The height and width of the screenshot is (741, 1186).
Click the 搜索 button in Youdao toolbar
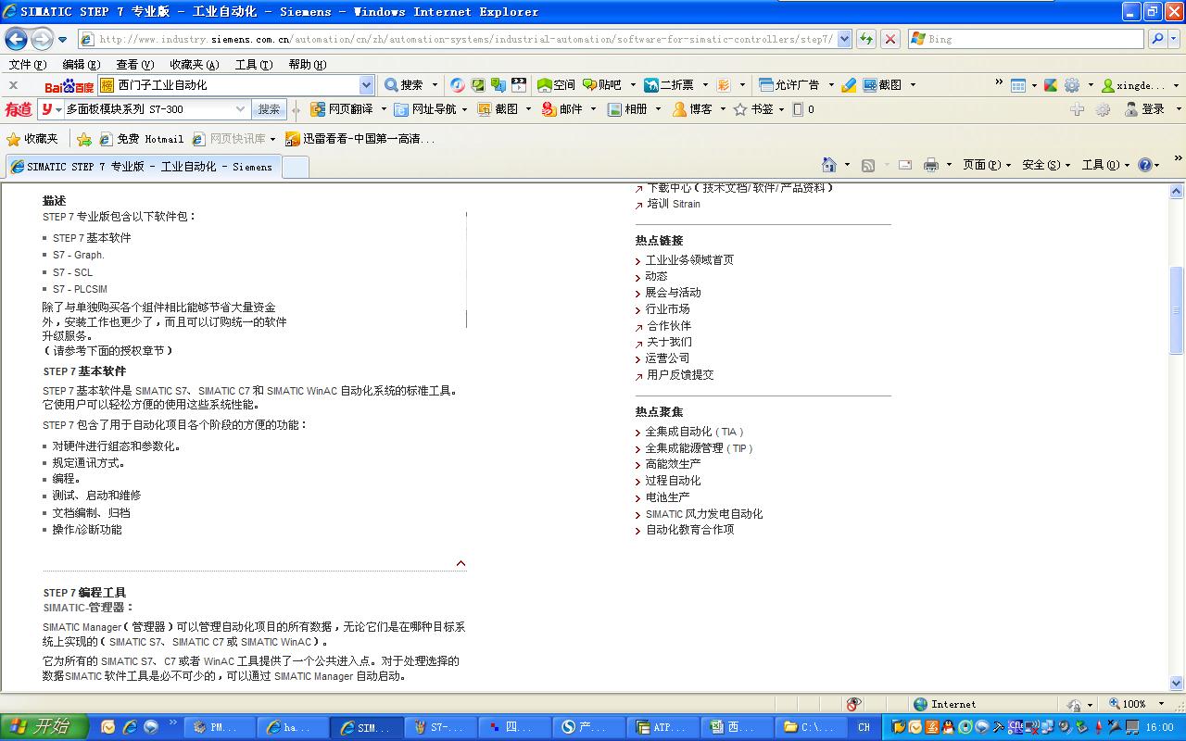(x=269, y=109)
